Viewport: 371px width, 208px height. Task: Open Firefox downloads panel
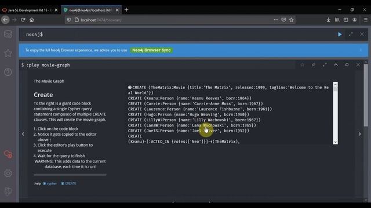[x=329, y=20]
